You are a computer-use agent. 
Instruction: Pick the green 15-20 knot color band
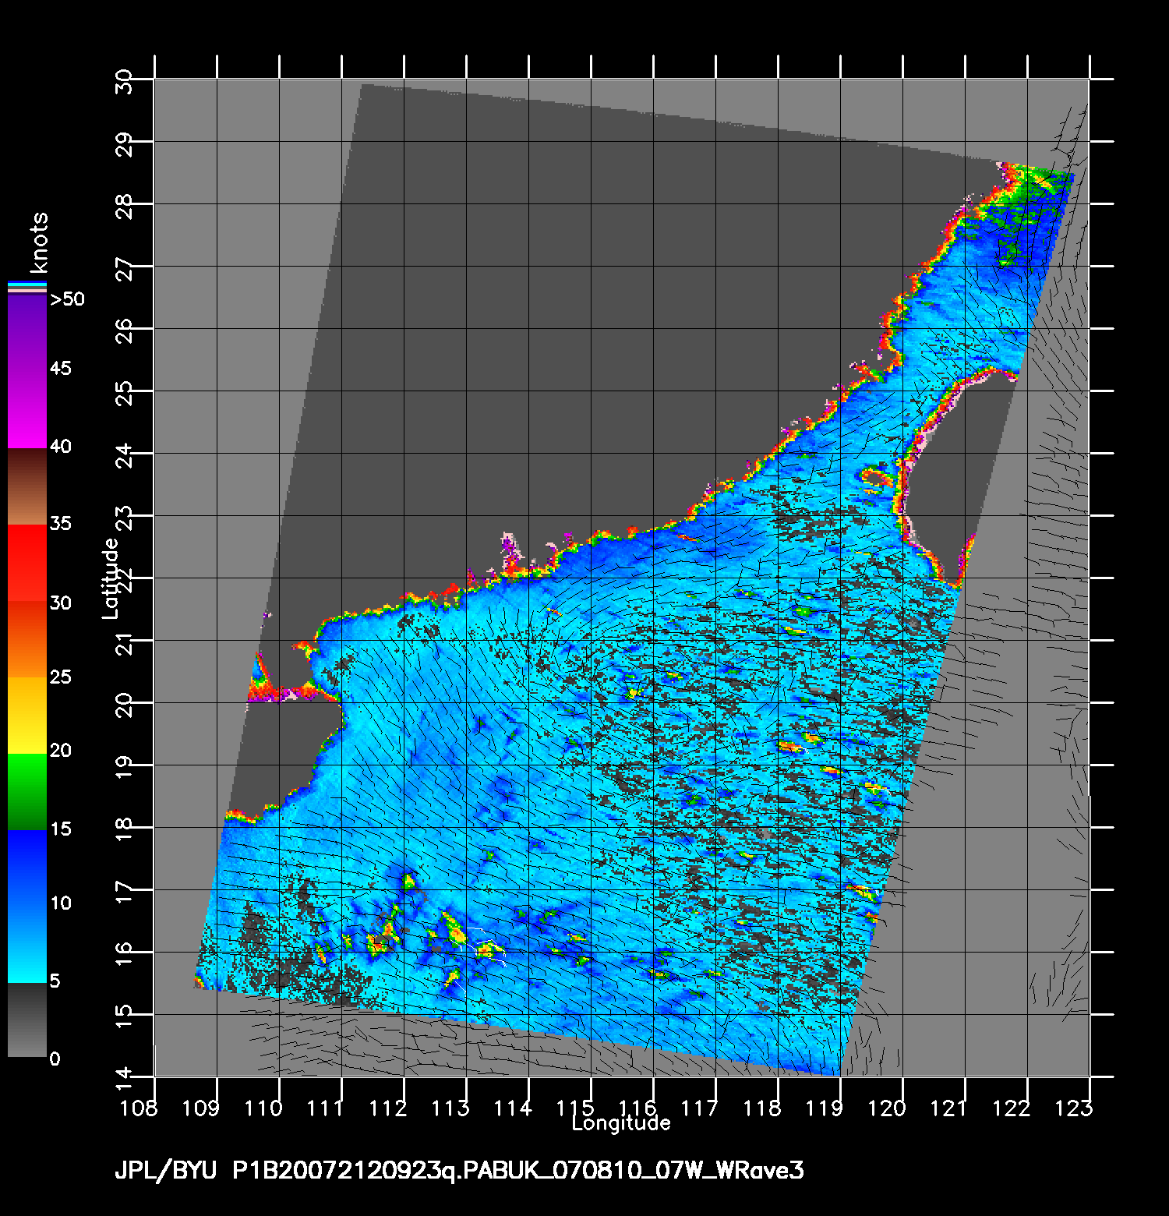(x=27, y=791)
